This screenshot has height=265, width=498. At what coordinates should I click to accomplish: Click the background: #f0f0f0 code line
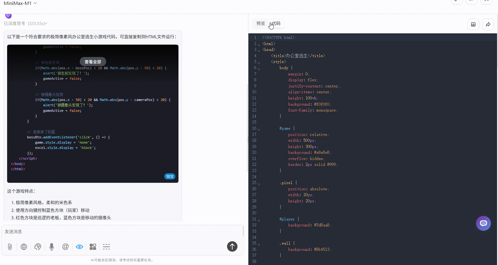(x=310, y=104)
